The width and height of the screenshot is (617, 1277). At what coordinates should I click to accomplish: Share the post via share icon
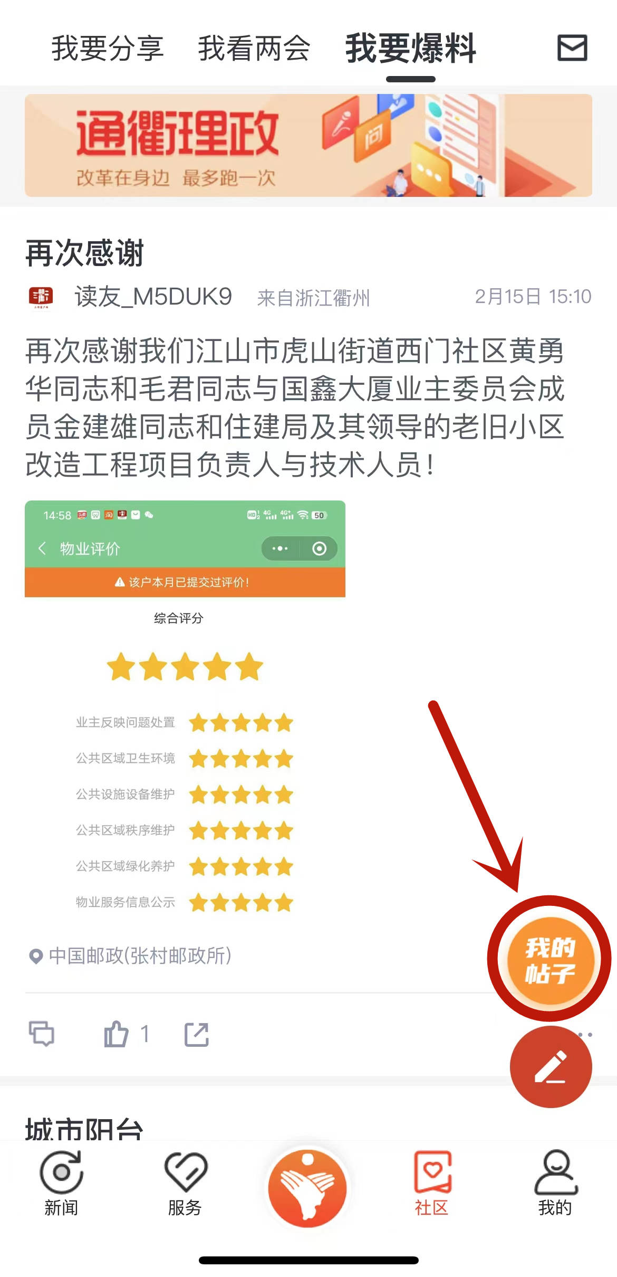[x=197, y=1034]
